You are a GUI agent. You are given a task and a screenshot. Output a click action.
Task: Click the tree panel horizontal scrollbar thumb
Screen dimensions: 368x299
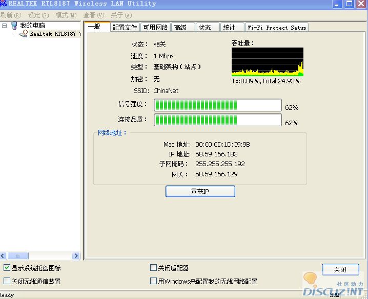18,256
